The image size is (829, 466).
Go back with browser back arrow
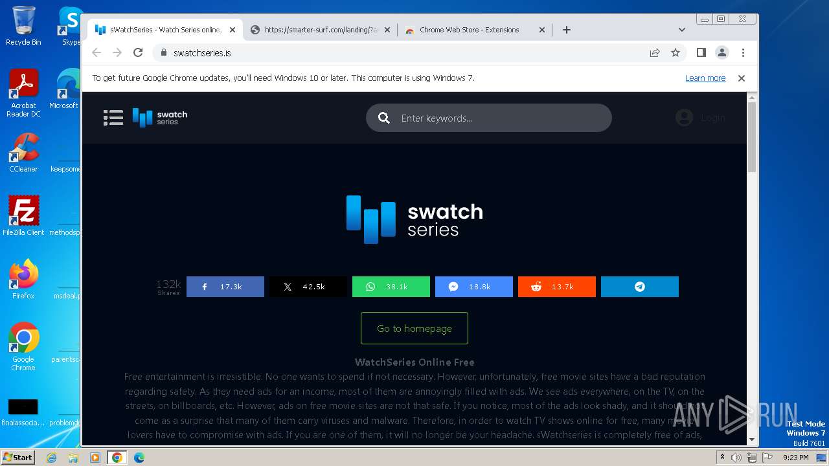(x=97, y=52)
